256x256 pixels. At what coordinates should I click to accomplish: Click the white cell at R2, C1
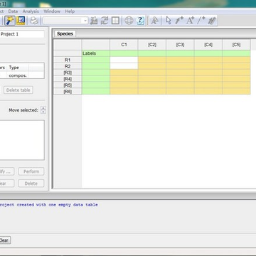(124, 66)
